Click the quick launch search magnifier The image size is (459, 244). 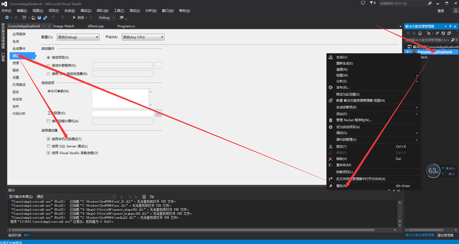click(430, 3)
